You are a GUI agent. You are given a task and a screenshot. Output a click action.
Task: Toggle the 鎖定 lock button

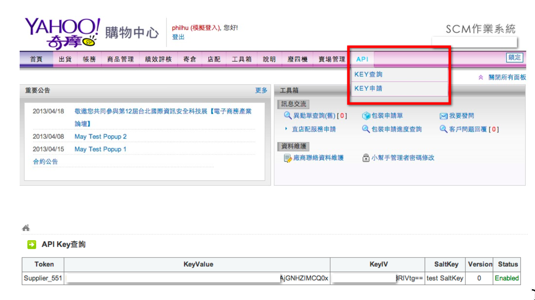(x=514, y=58)
